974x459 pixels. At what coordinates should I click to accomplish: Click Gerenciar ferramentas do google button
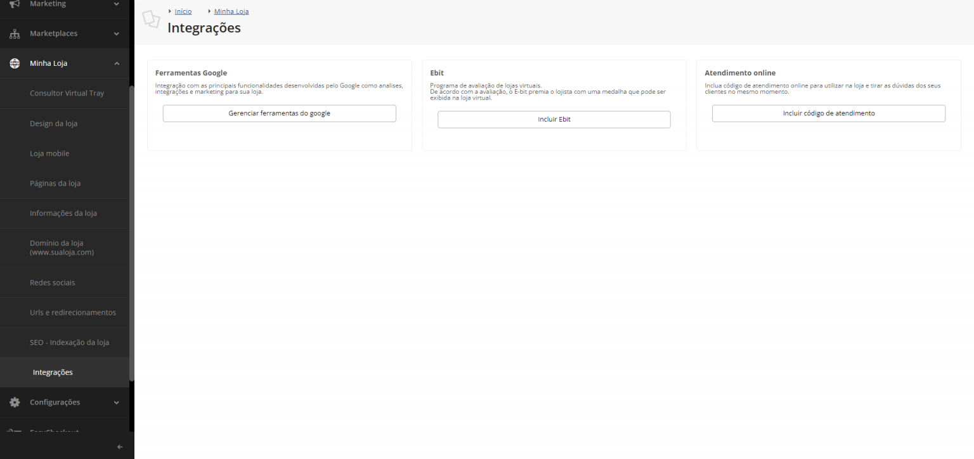(x=279, y=113)
